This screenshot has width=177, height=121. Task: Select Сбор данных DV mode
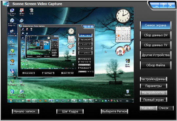156,35
